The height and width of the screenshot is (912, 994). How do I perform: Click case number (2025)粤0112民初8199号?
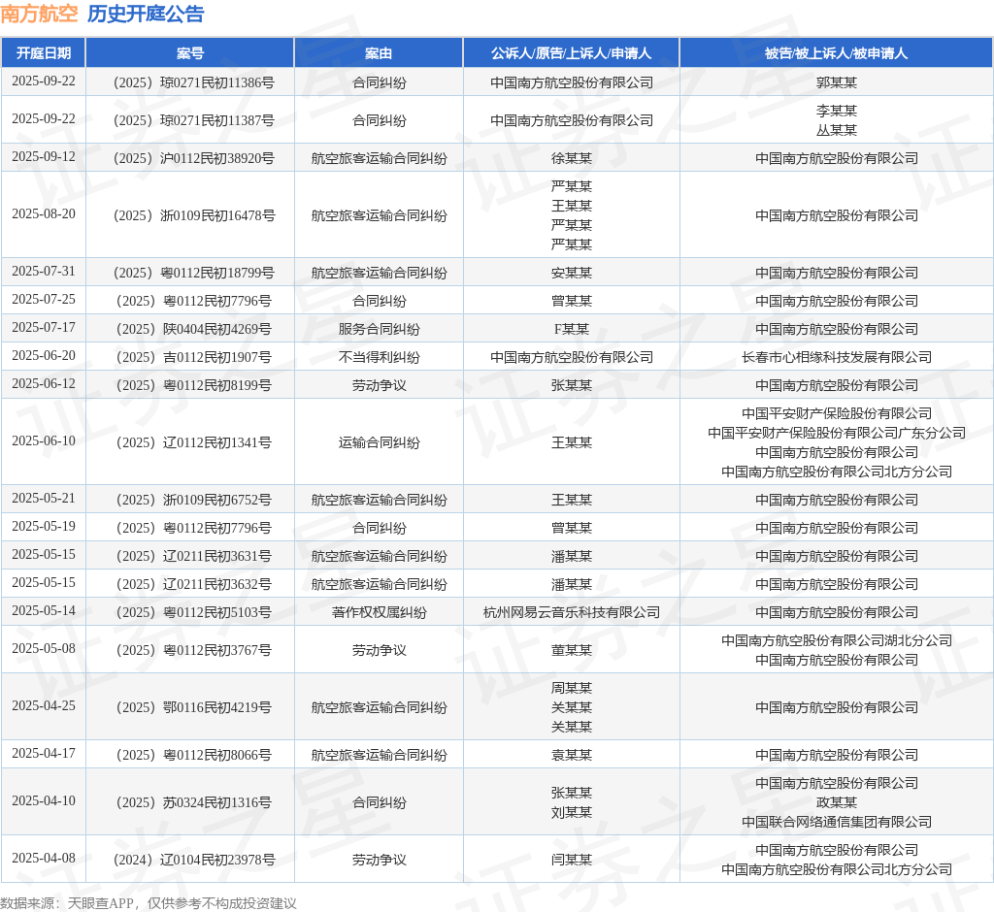click(193, 385)
